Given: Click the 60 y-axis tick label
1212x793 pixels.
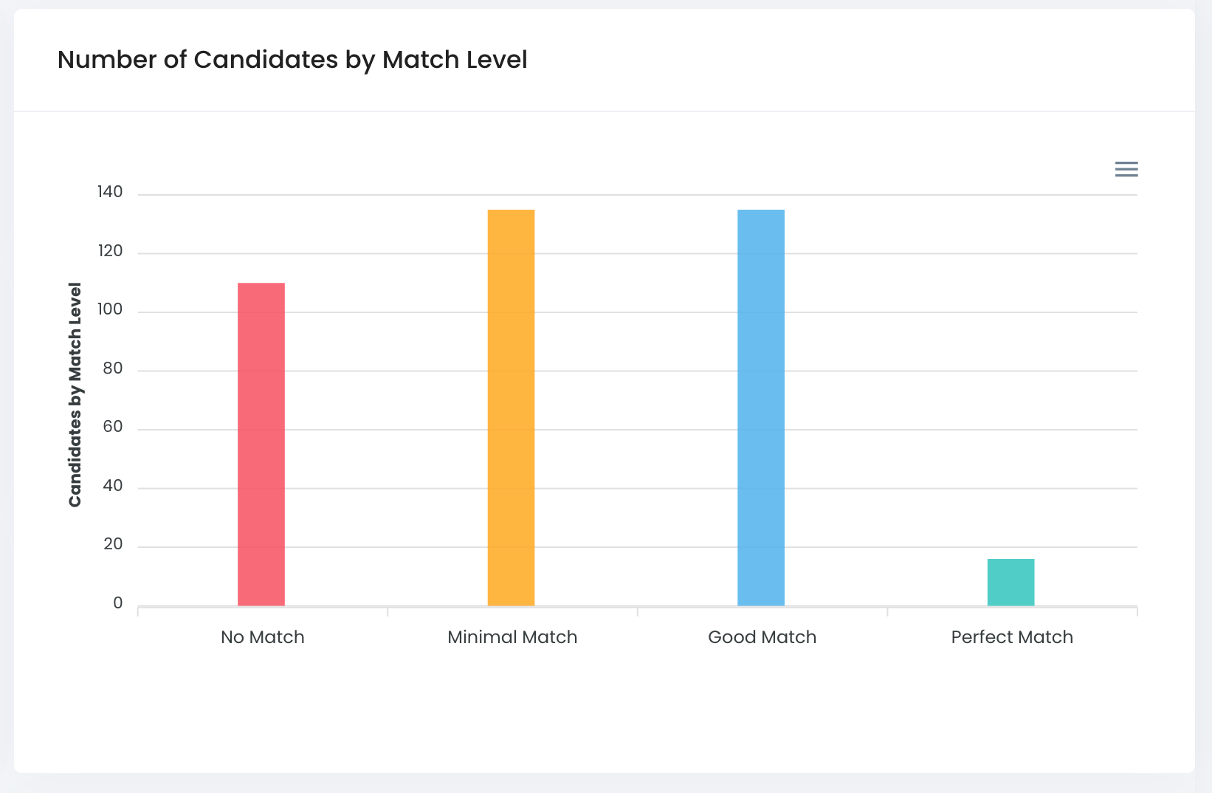Looking at the screenshot, I should (x=113, y=427).
